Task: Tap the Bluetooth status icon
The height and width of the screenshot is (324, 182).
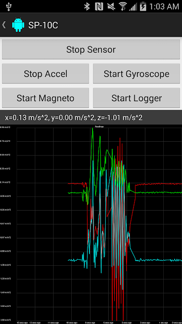Action: [87, 7]
